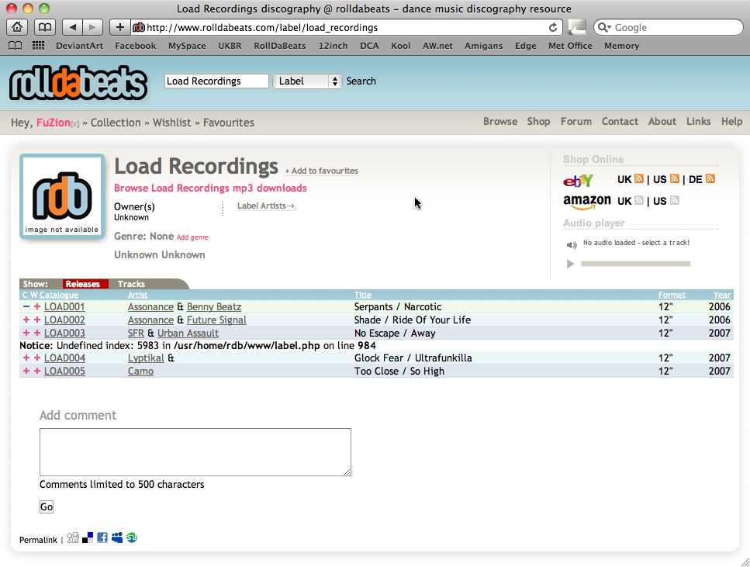Open the eBay DE RSS feed icon

click(710, 178)
